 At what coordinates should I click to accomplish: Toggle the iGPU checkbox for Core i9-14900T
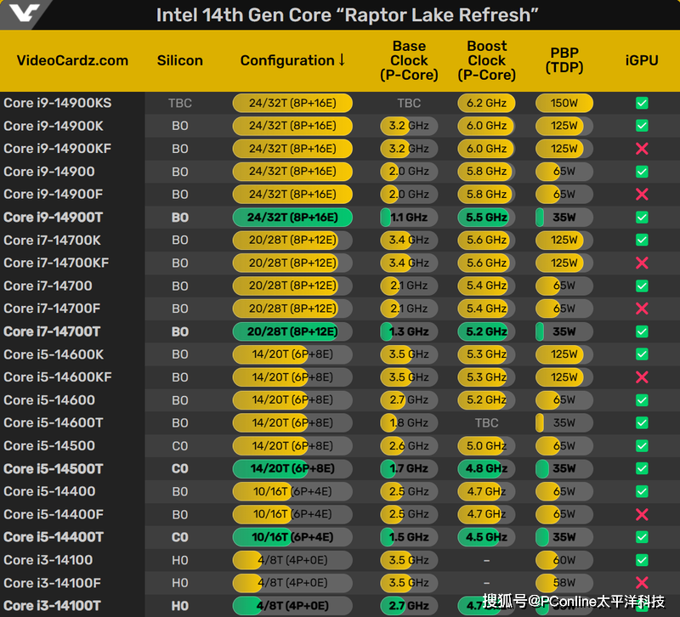point(642,218)
